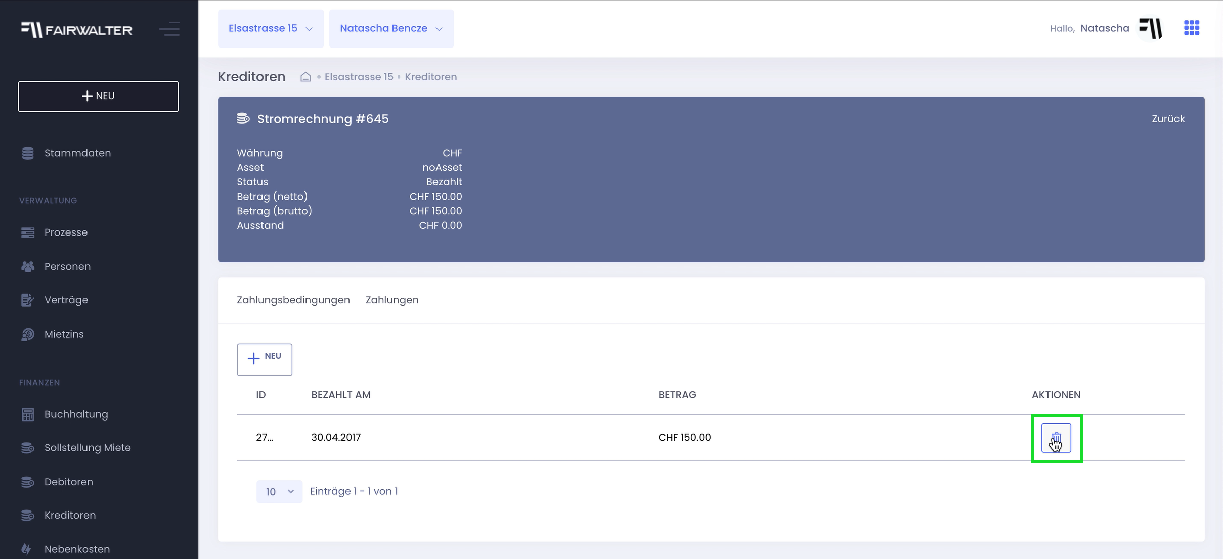Switch to the Zahlungsbedingungen tab

(293, 300)
